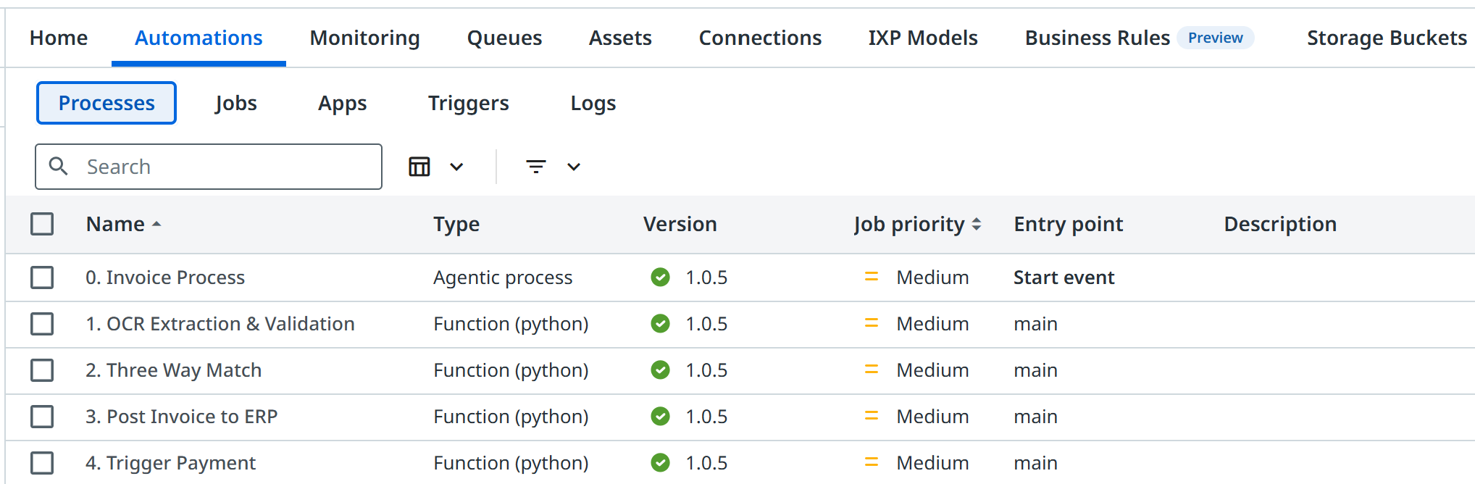Click medium priority icon for 0. Invoice Process
Screen dimensions: 1475x484
[x=872, y=278]
